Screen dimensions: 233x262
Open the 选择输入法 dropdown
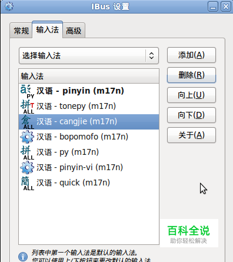[x=89, y=56]
